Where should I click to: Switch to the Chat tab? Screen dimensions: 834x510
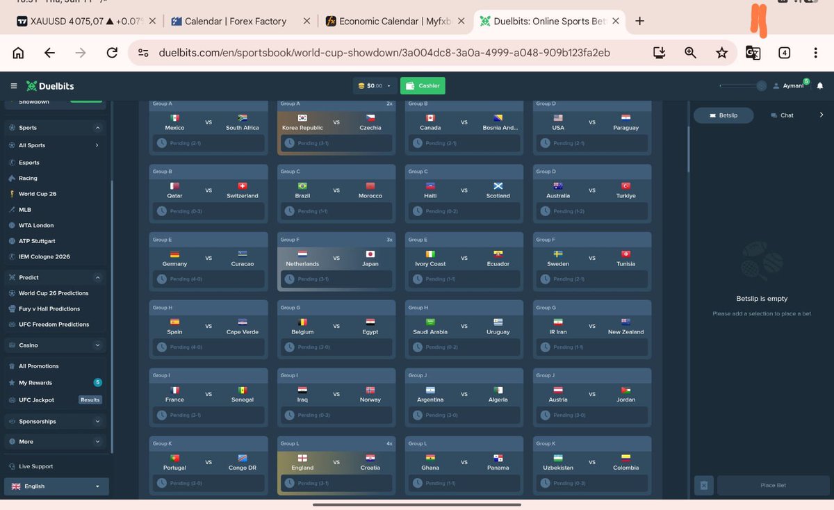[x=782, y=115]
